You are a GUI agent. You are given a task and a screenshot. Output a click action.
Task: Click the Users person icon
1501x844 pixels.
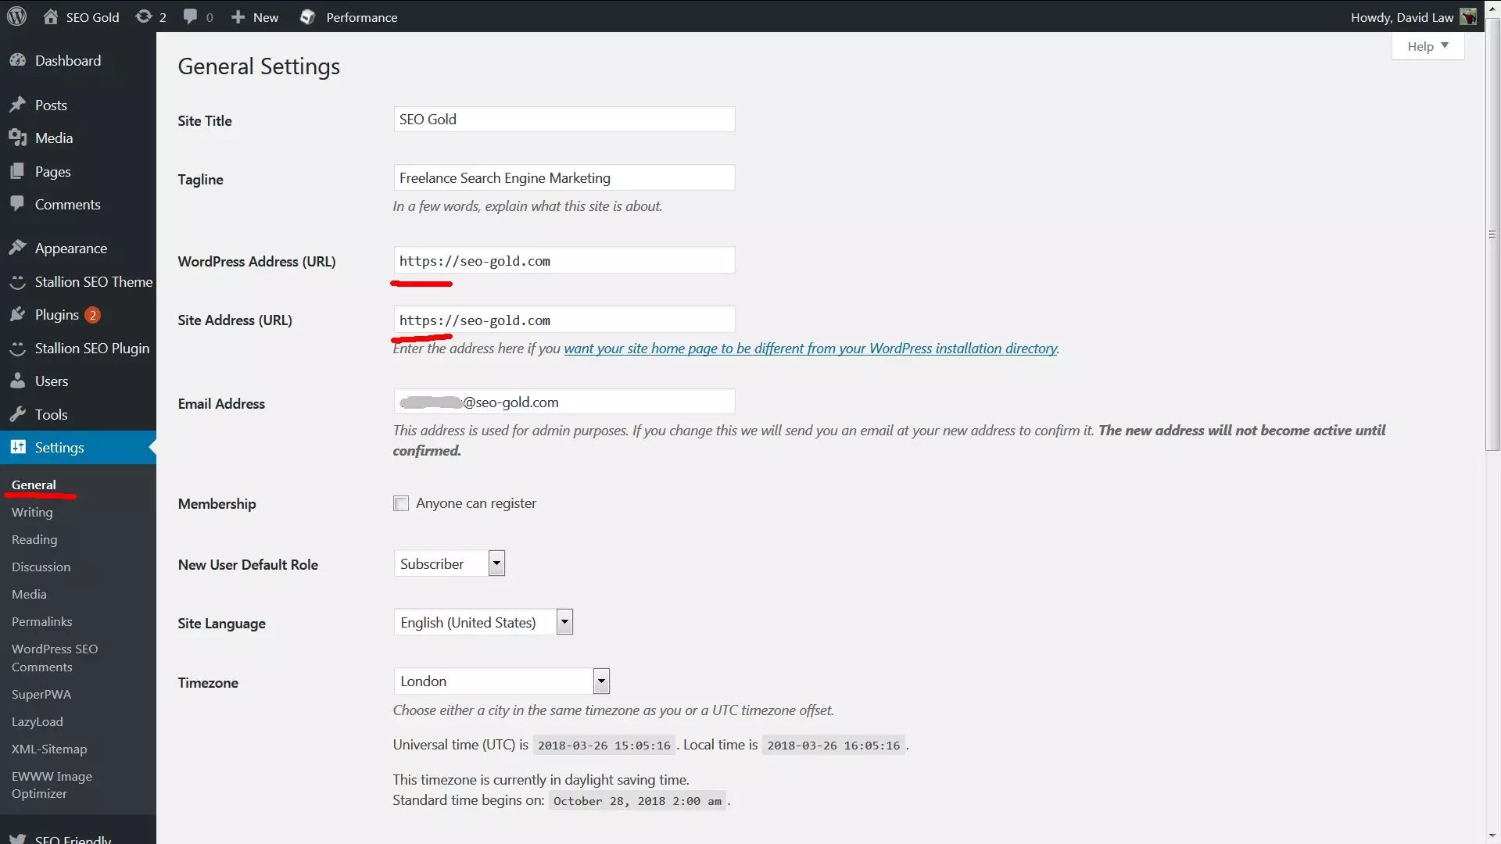click(x=17, y=381)
